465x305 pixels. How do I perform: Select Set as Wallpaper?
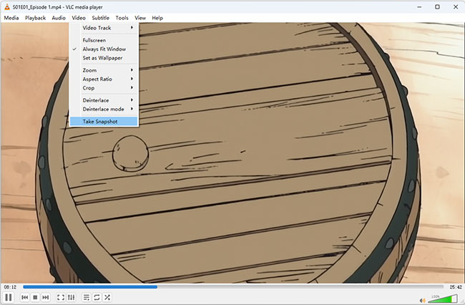pyautogui.click(x=104, y=58)
